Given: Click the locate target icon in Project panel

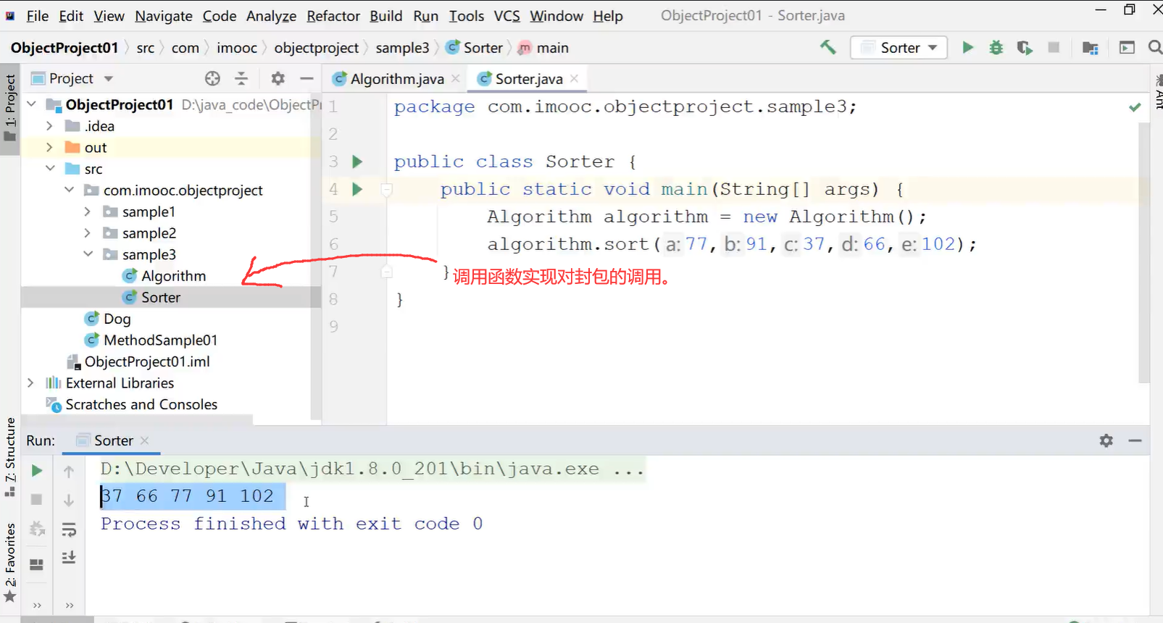Looking at the screenshot, I should click(212, 78).
